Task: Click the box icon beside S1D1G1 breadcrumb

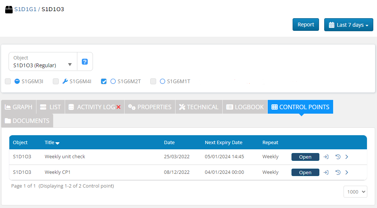Action: [9, 9]
